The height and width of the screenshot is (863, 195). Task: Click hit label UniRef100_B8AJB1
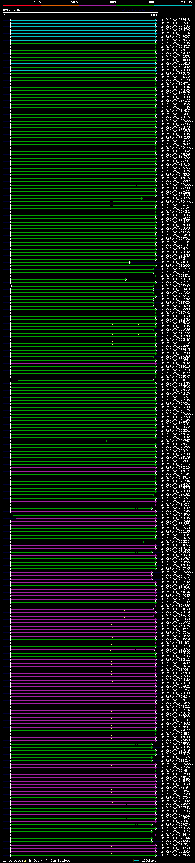175,114
